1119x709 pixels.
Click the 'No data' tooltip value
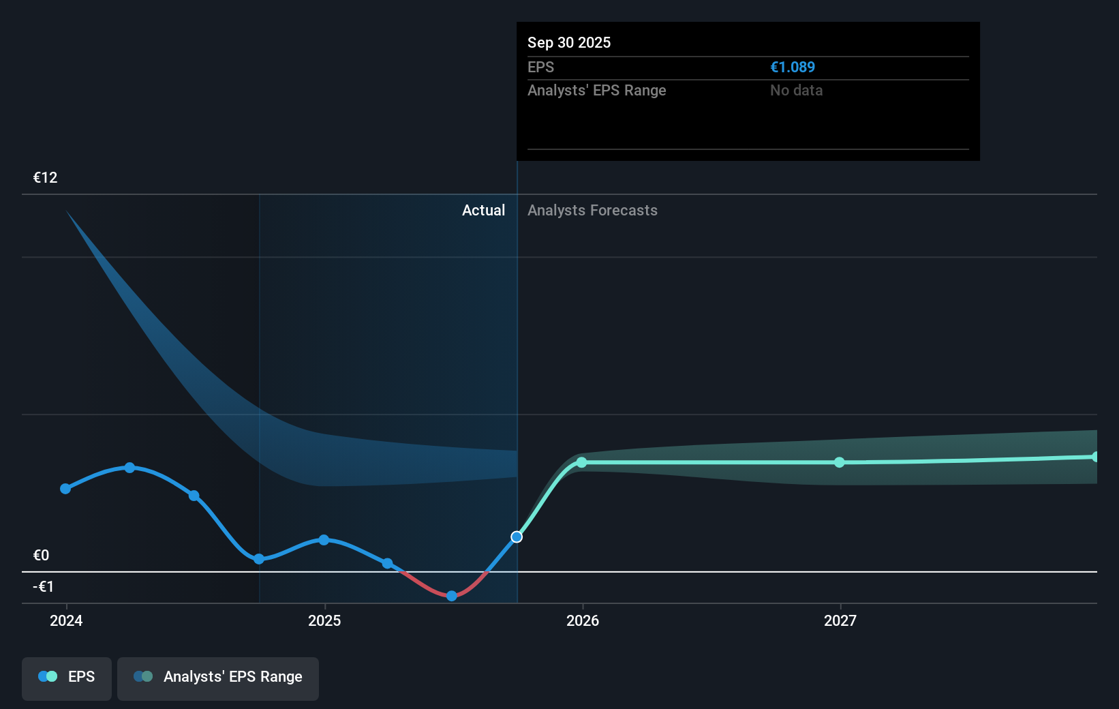coord(797,90)
